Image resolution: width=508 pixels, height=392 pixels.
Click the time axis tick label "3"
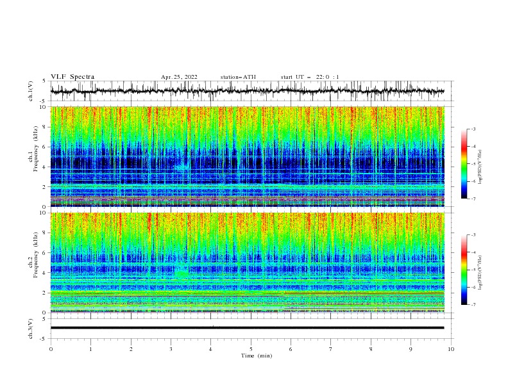(x=171, y=349)
